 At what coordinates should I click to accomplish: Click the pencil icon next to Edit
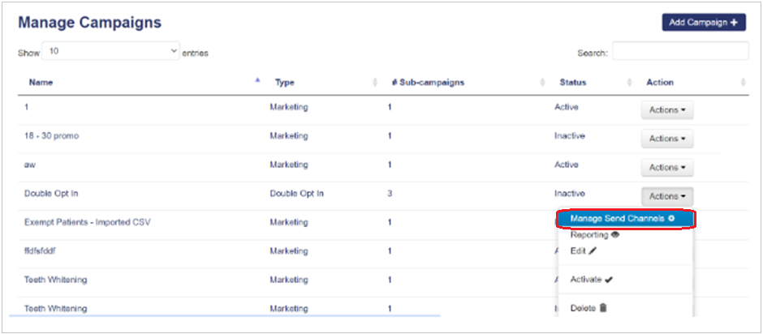click(x=593, y=251)
